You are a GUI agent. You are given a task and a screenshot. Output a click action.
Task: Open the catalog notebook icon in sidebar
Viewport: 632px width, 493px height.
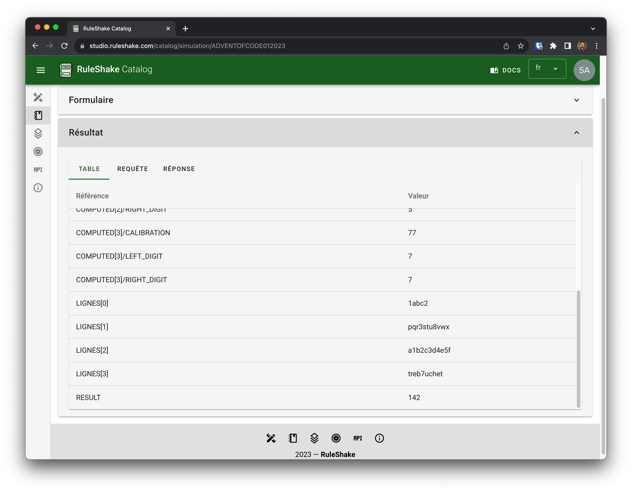click(38, 115)
